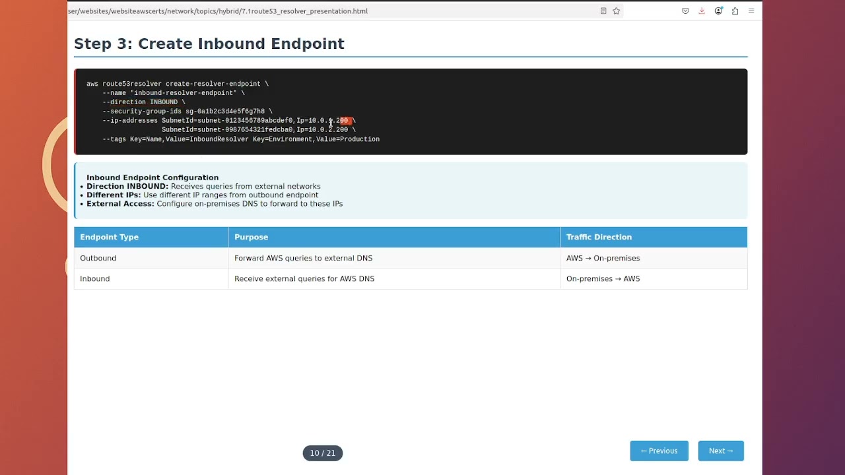Viewport: 845px width, 475px height.
Task: Click the Purpose column header
Action: [x=394, y=237]
